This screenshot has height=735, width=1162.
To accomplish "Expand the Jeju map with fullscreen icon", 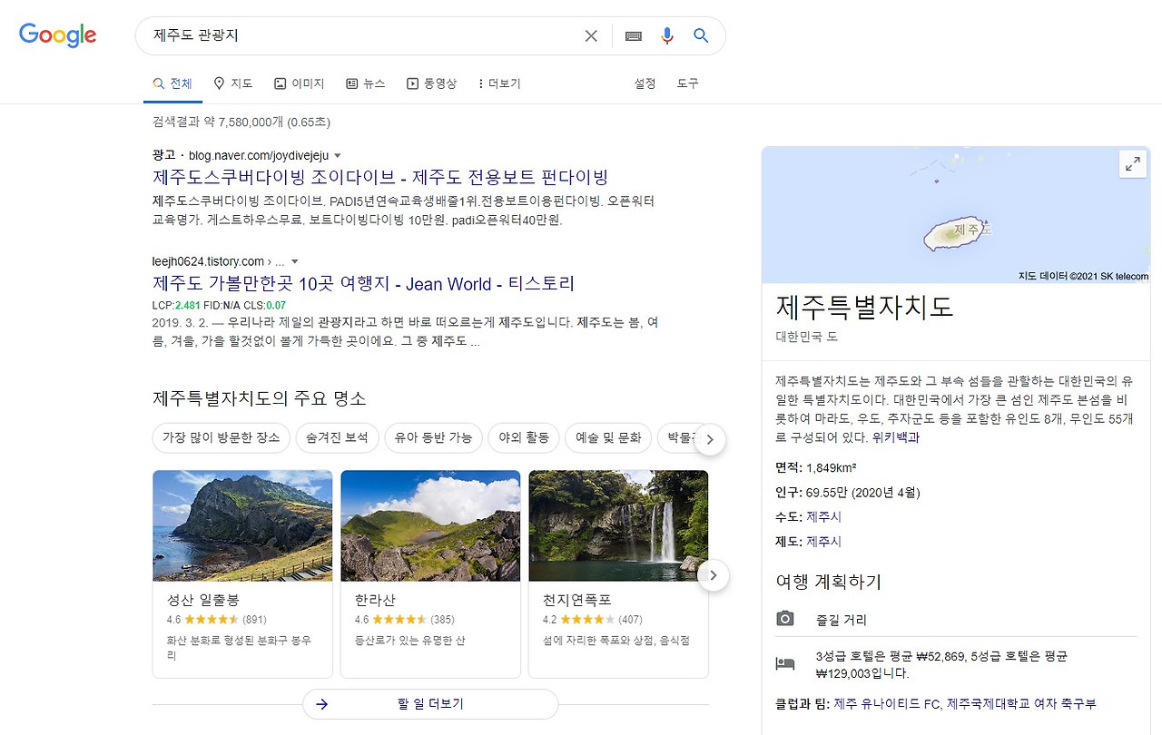I will pos(1133,164).
